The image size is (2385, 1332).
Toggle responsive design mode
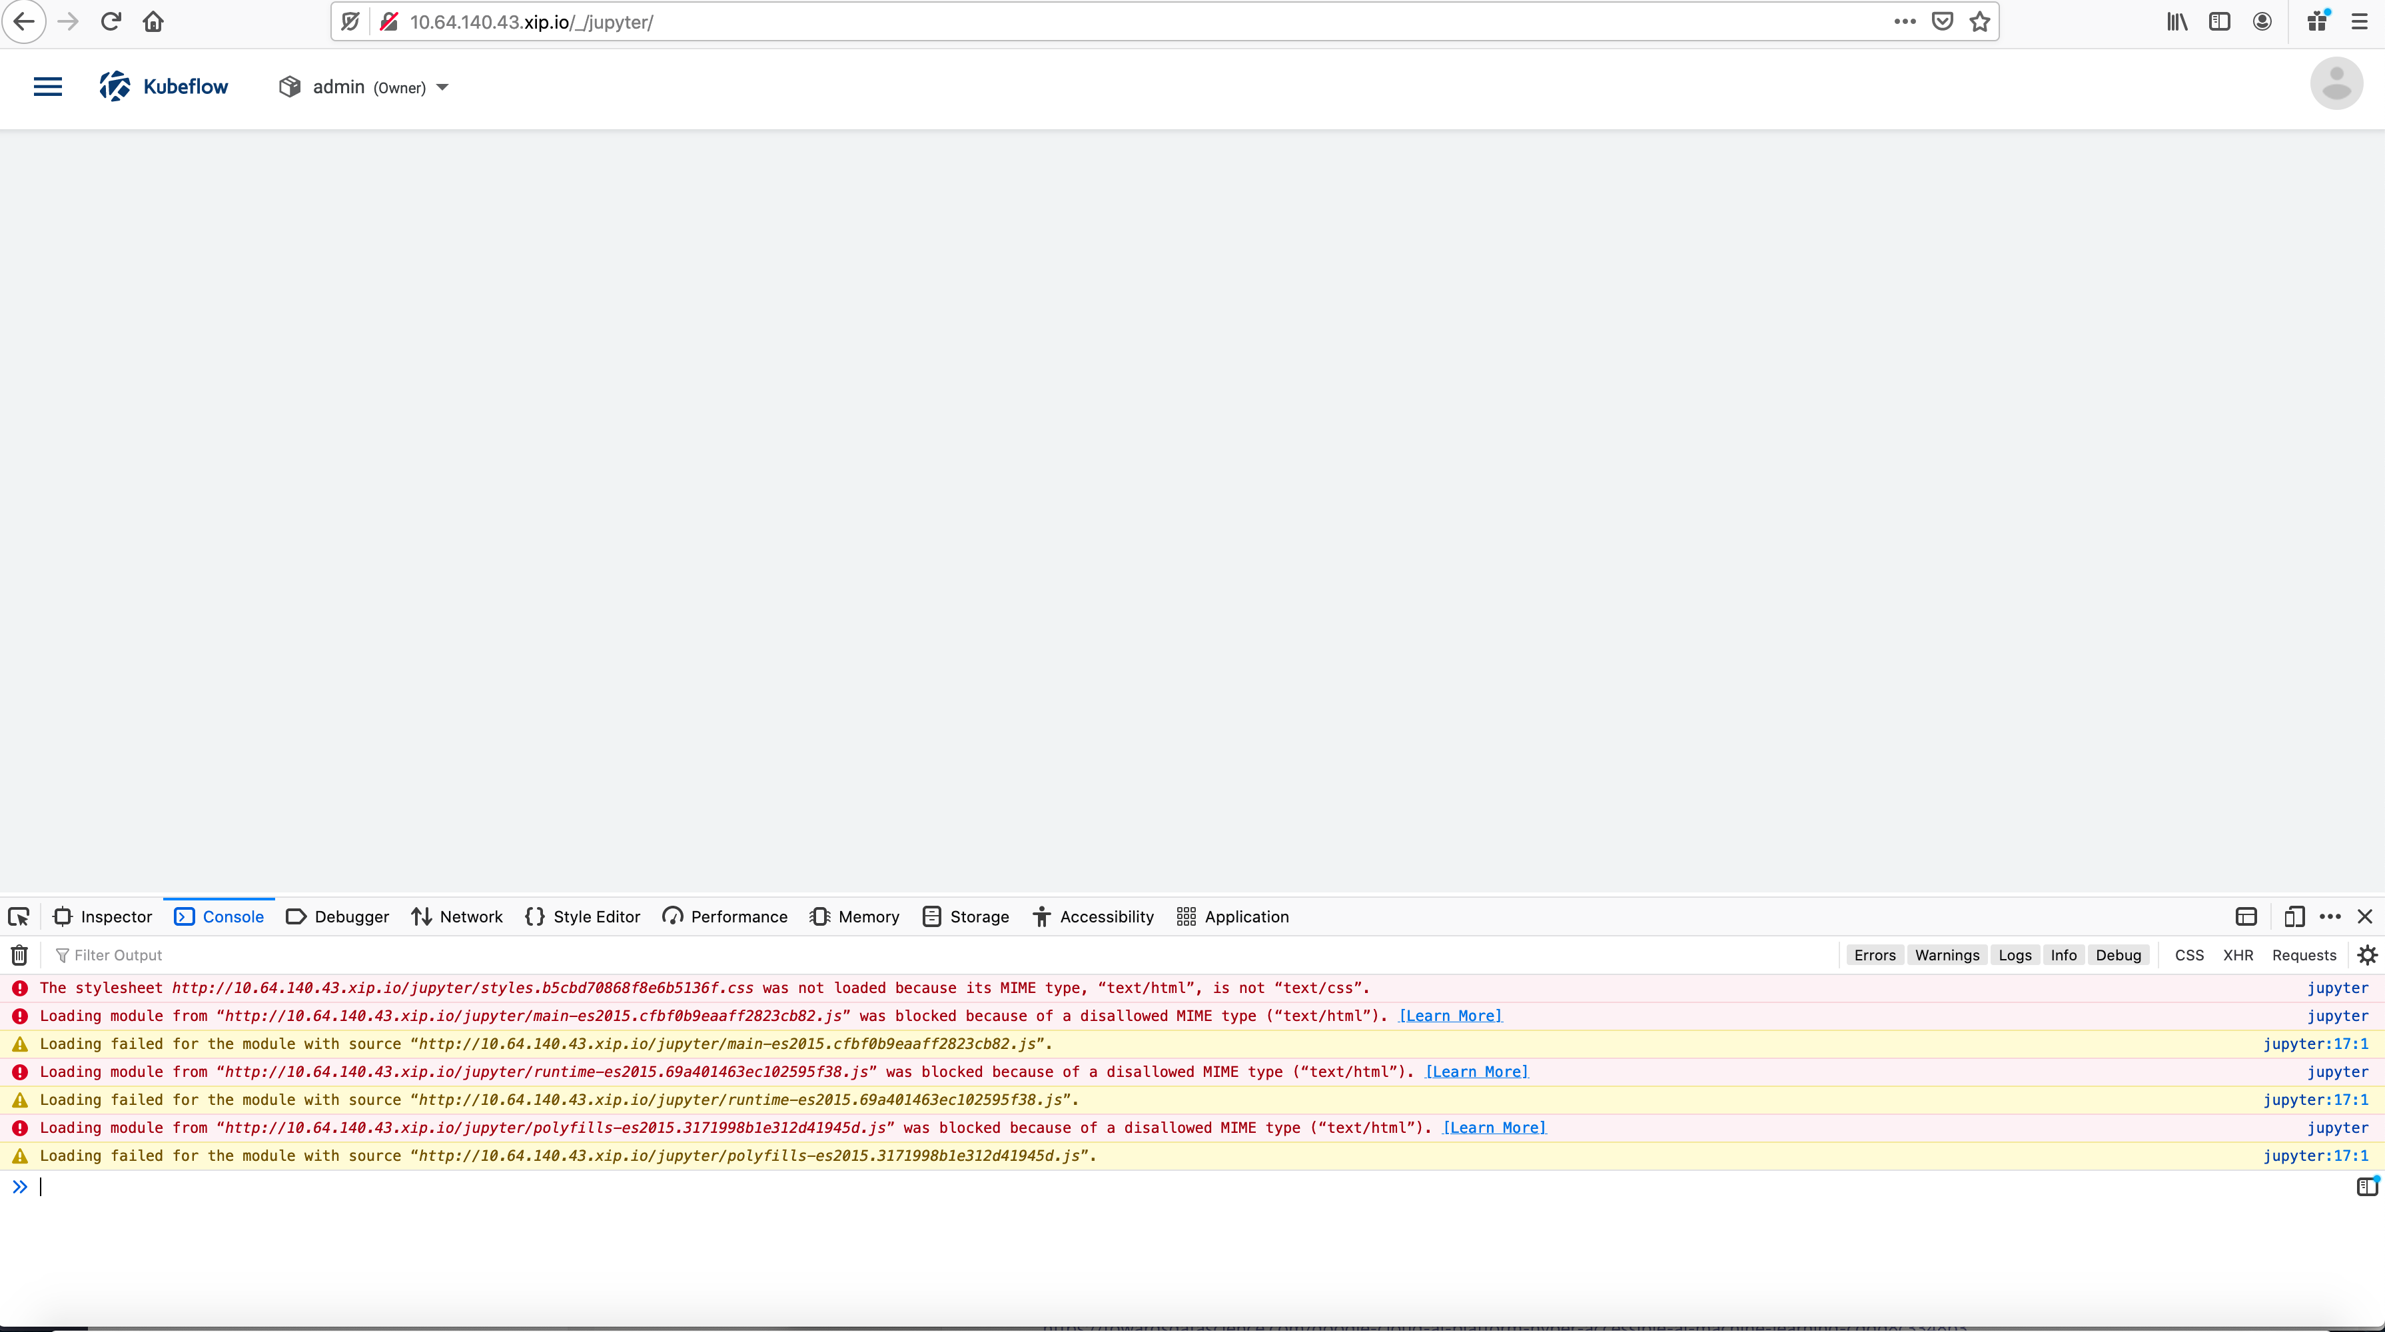[2293, 916]
